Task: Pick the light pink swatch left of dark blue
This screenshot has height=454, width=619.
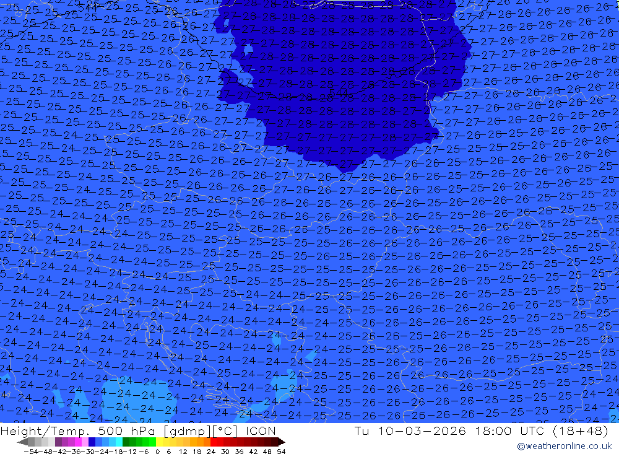Action: click(x=85, y=442)
